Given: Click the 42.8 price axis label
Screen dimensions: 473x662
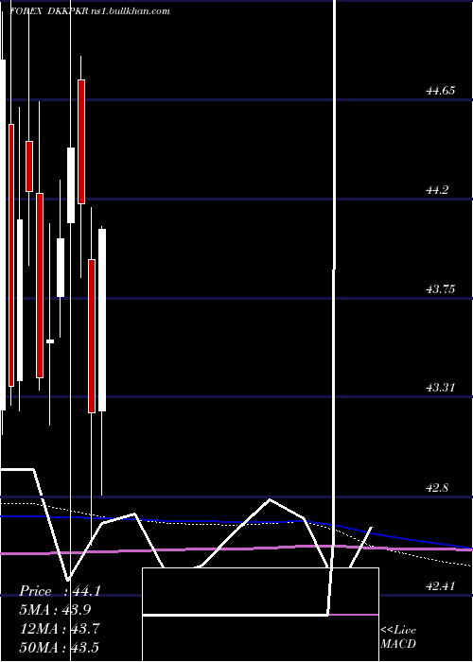Looking at the screenshot, I should [437, 488].
